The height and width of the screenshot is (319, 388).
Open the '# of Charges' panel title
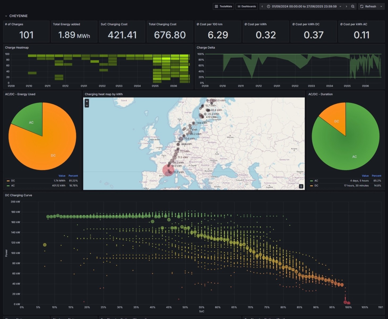pyautogui.click(x=14, y=24)
